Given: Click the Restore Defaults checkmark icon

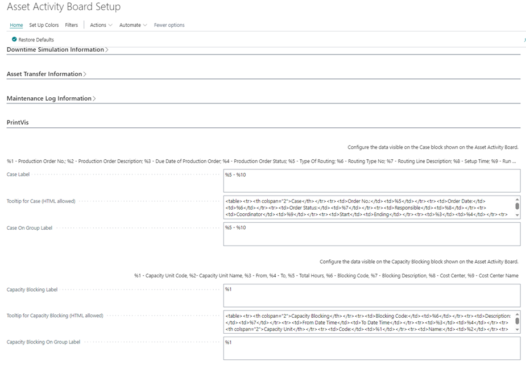Looking at the screenshot, I should pos(14,40).
